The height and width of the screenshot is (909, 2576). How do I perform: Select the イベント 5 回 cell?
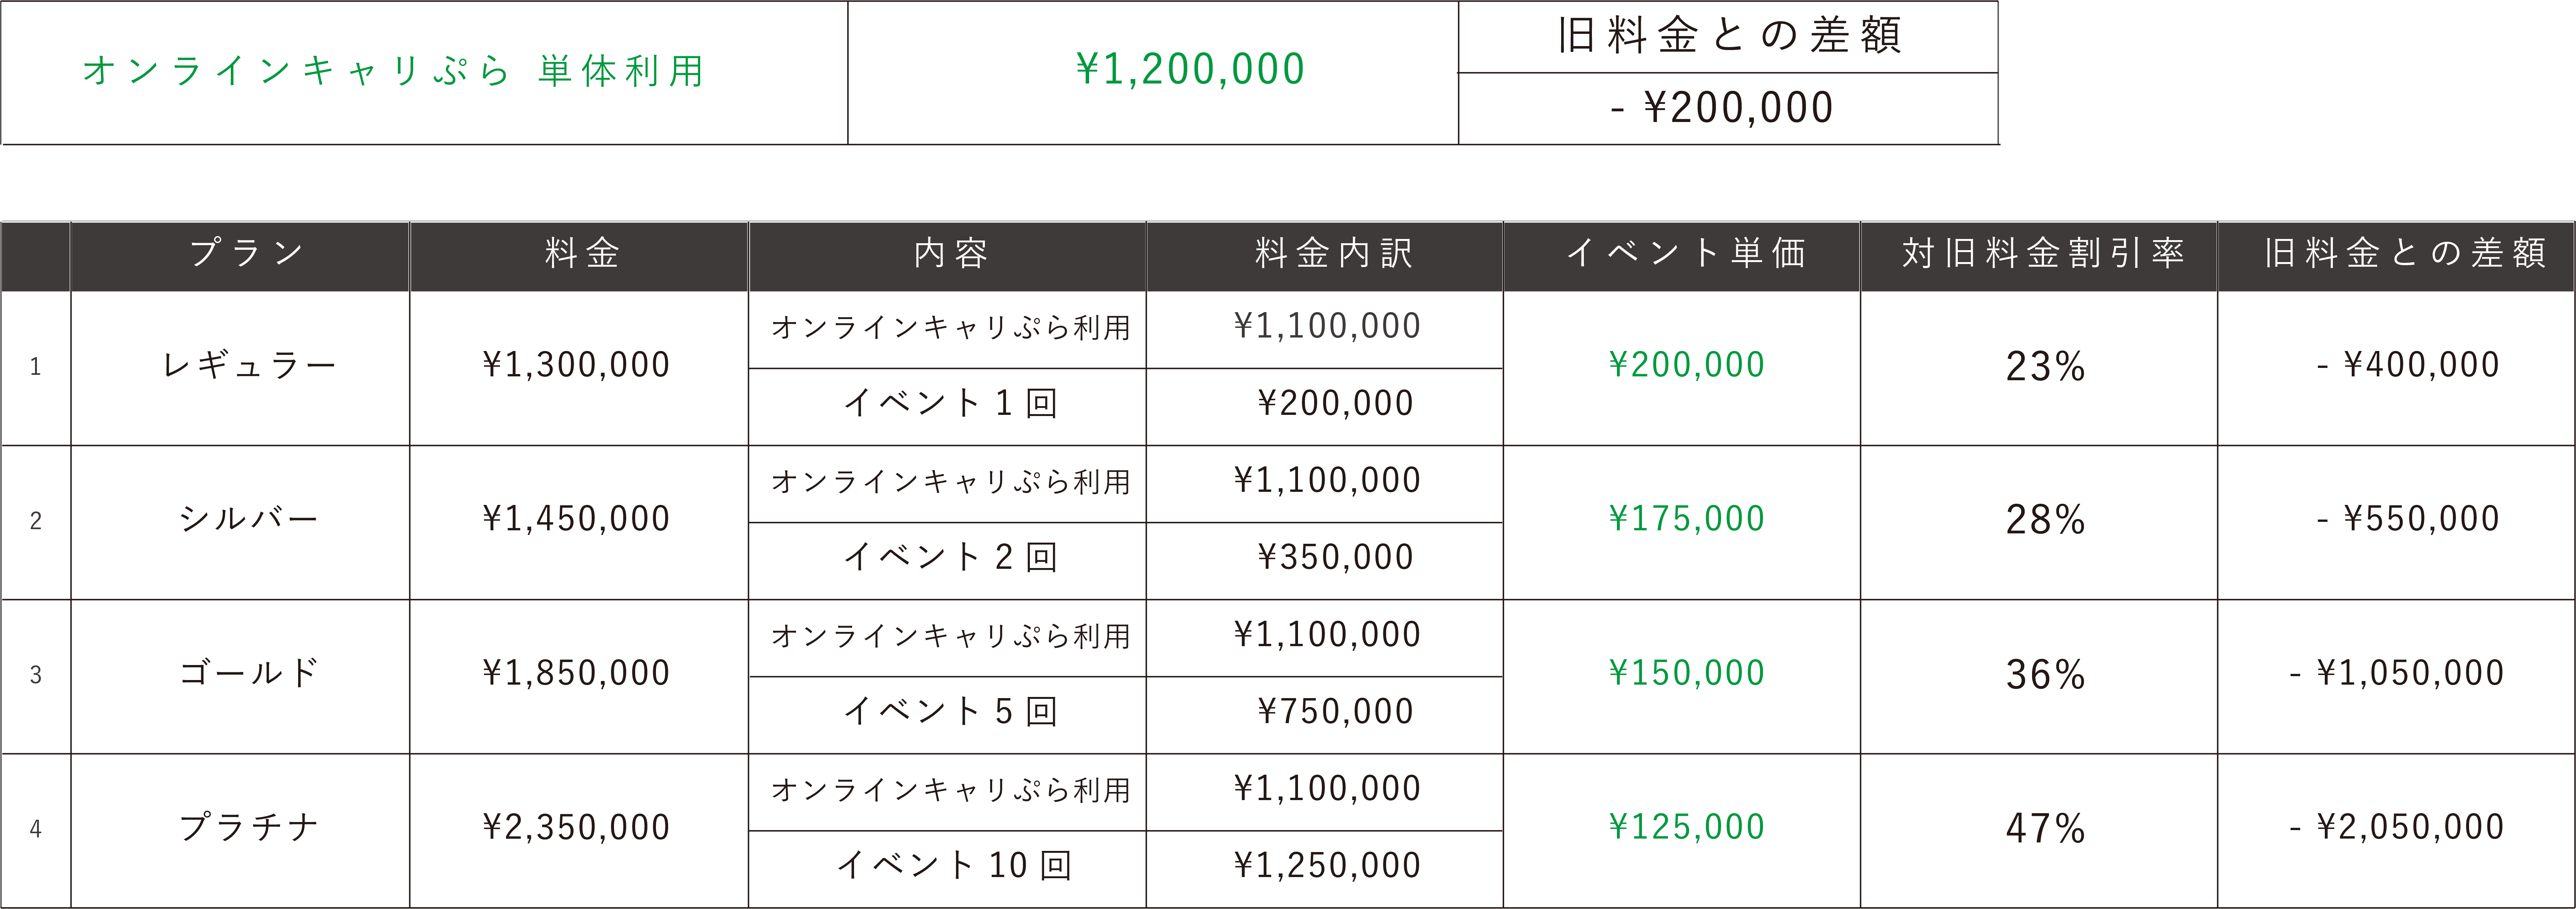951,711
